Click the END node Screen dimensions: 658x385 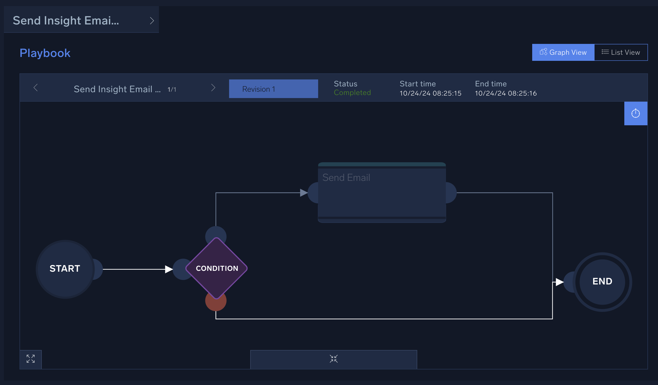(602, 282)
